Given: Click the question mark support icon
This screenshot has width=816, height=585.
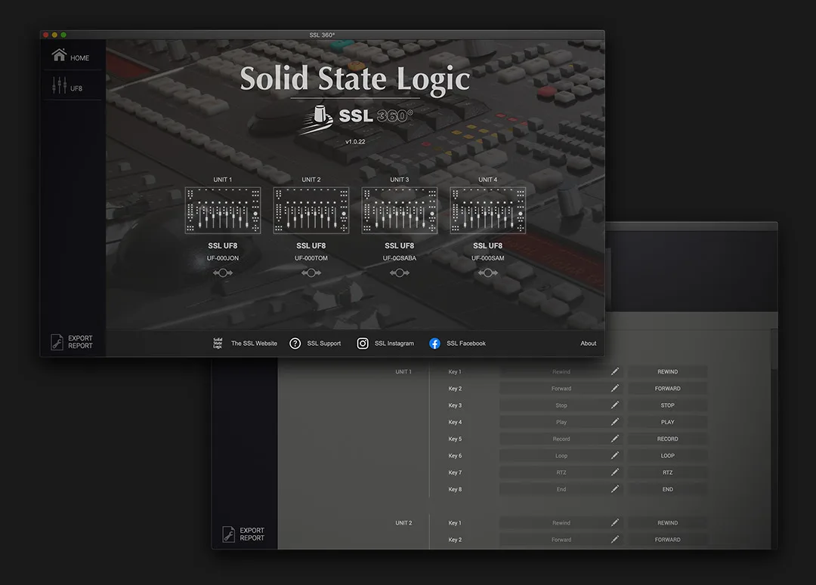Looking at the screenshot, I should pos(295,343).
